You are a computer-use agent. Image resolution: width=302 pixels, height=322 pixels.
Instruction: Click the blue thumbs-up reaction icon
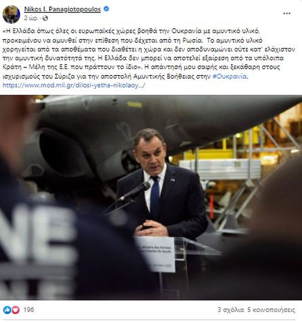click(7, 310)
